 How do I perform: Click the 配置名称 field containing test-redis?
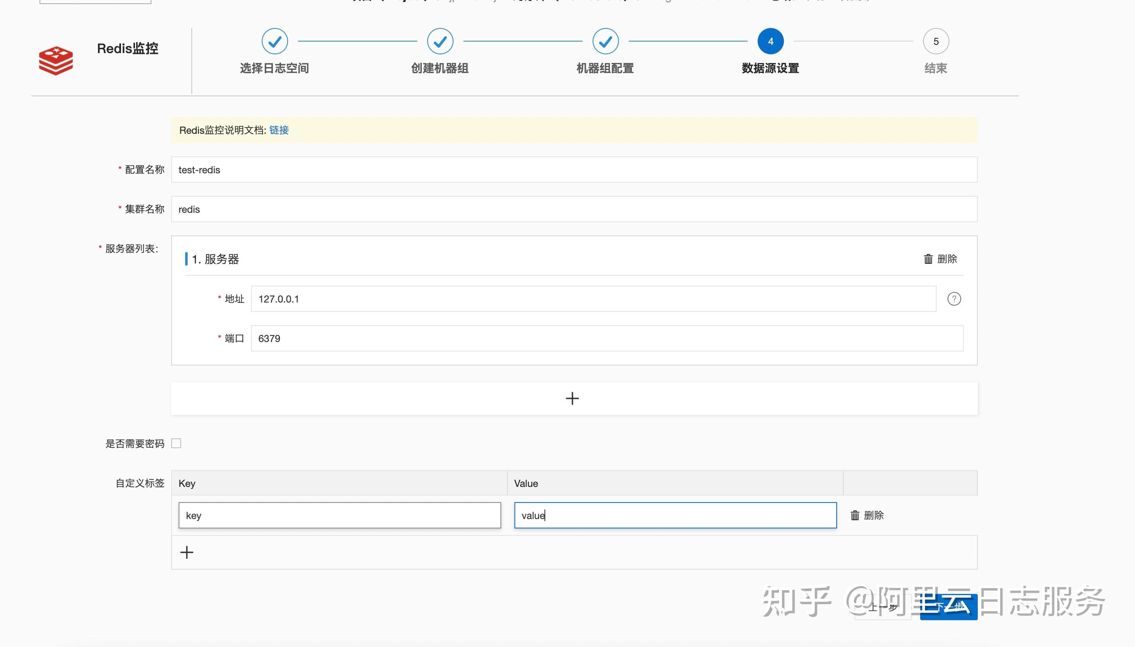coord(573,169)
